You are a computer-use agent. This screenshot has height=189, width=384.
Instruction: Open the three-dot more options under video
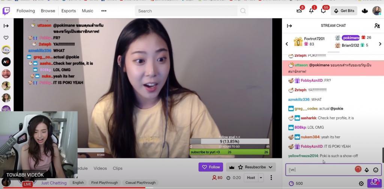[x=271, y=178]
